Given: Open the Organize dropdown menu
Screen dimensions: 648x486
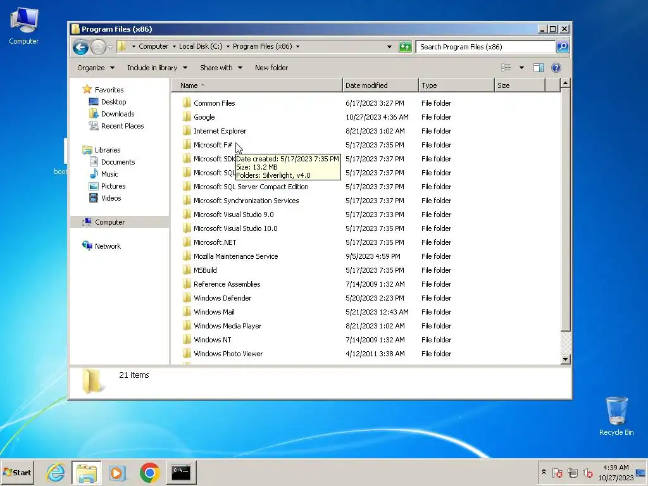Looking at the screenshot, I should pos(96,68).
